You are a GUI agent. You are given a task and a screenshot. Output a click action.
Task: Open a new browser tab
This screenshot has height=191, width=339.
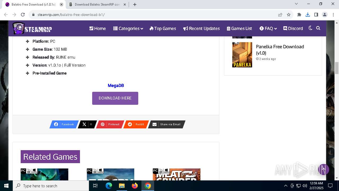coord(135,5)
